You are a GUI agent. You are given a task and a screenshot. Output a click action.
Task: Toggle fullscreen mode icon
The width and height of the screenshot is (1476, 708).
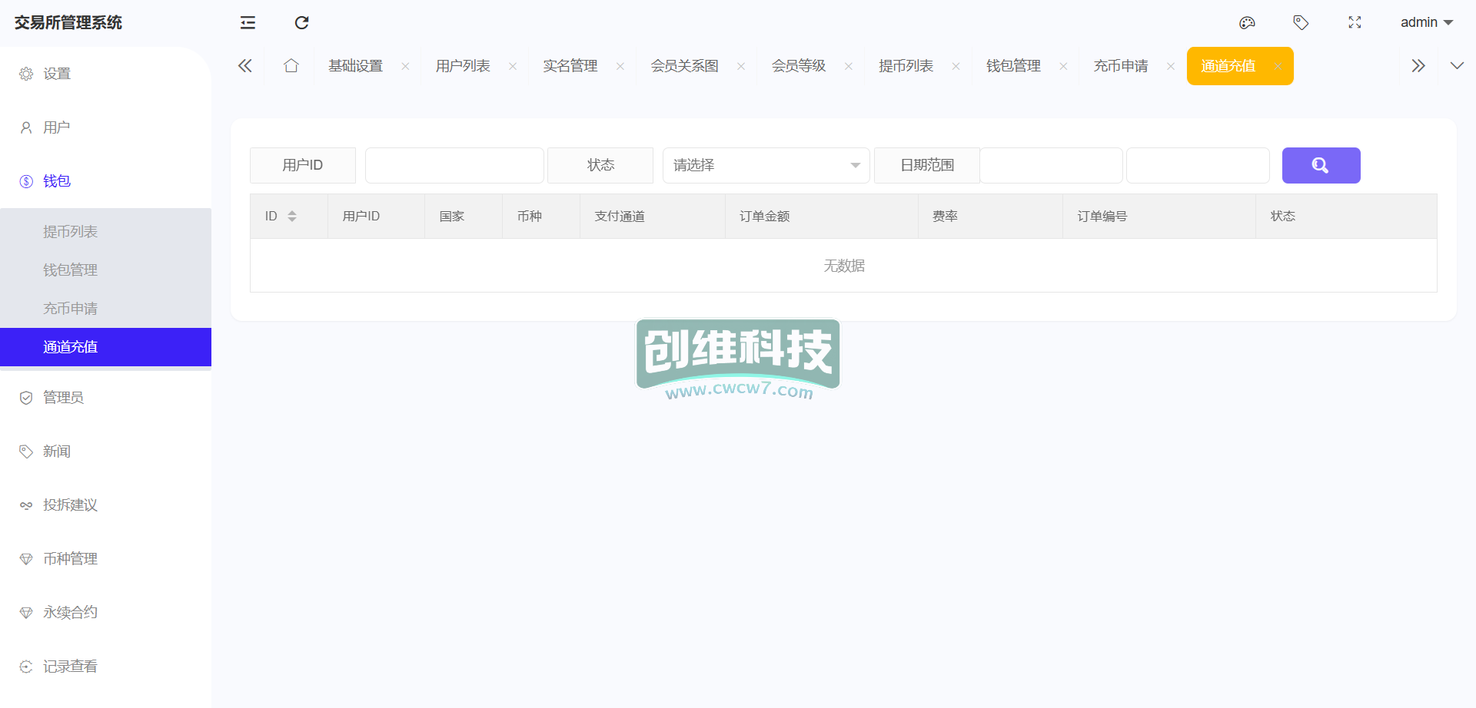[1355, 23]
